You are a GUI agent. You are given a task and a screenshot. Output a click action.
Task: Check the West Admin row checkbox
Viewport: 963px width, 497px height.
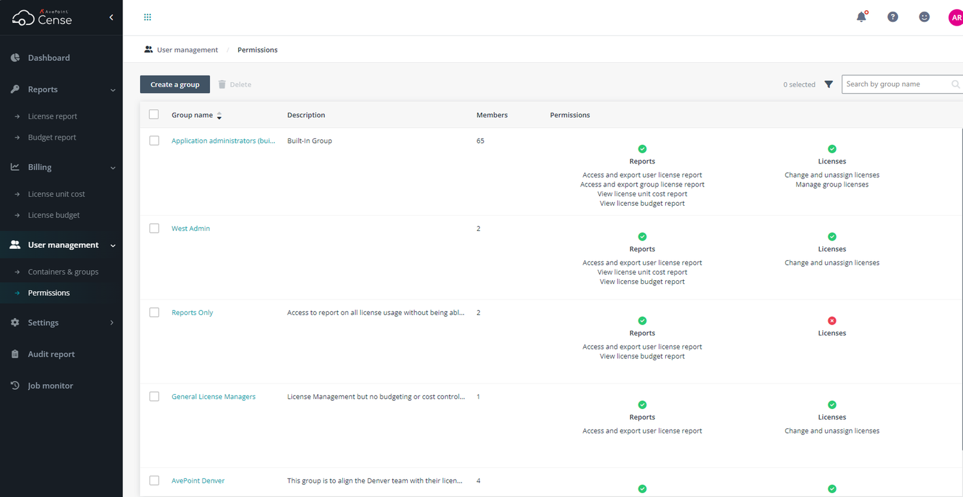tap(154, 228)
